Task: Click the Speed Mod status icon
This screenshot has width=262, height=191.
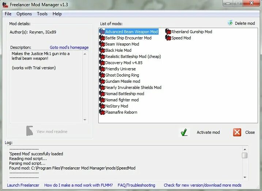Action: 168,38
